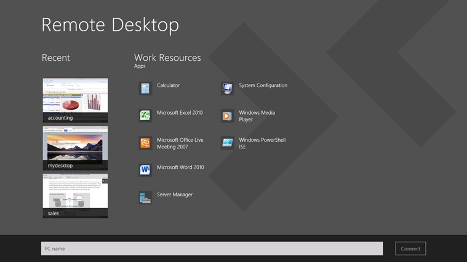Open the Server Manager icon
The image size is (467, 262).
tap(145, 198)
